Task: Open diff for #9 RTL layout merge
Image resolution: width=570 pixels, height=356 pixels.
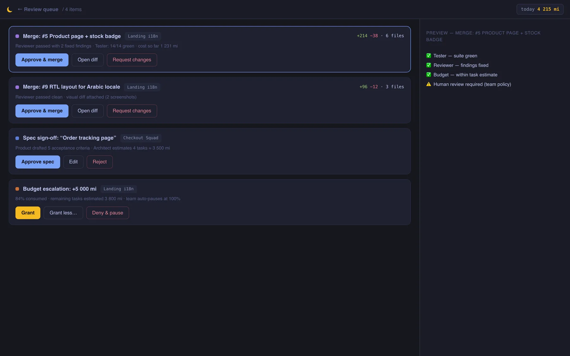Action: (x=88, y=111)
